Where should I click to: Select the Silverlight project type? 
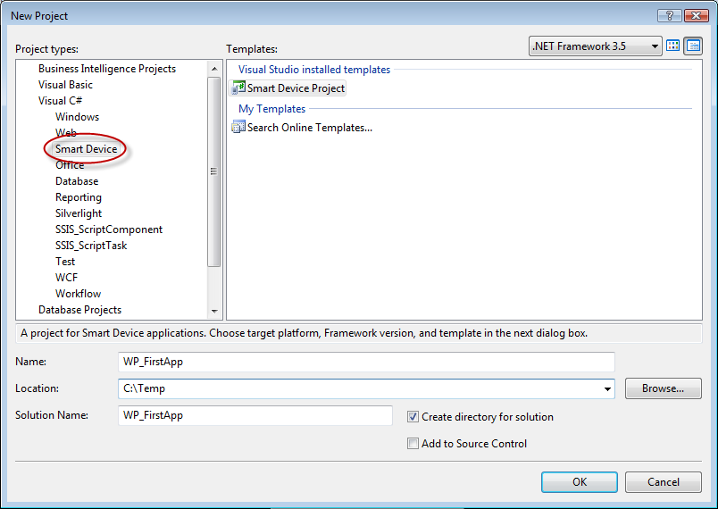point(79,213)
